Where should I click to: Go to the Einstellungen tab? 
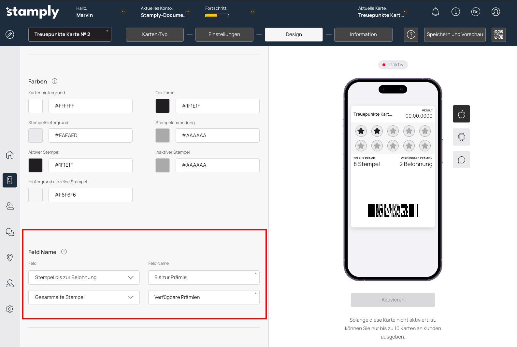pos(224,34)
